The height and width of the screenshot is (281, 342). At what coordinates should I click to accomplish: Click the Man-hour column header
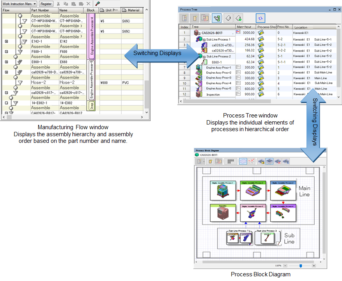click(246, 27)
